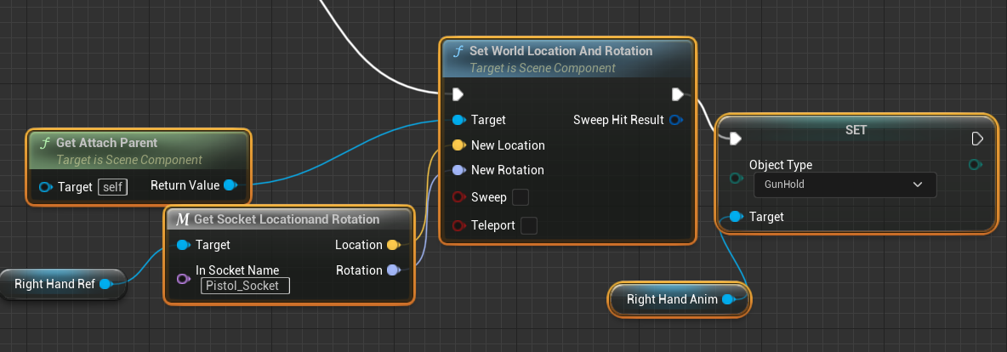Select the Get Attach Parent node title
The height and width of the screenshot is (352, 1007).
[x=106, y=143]
